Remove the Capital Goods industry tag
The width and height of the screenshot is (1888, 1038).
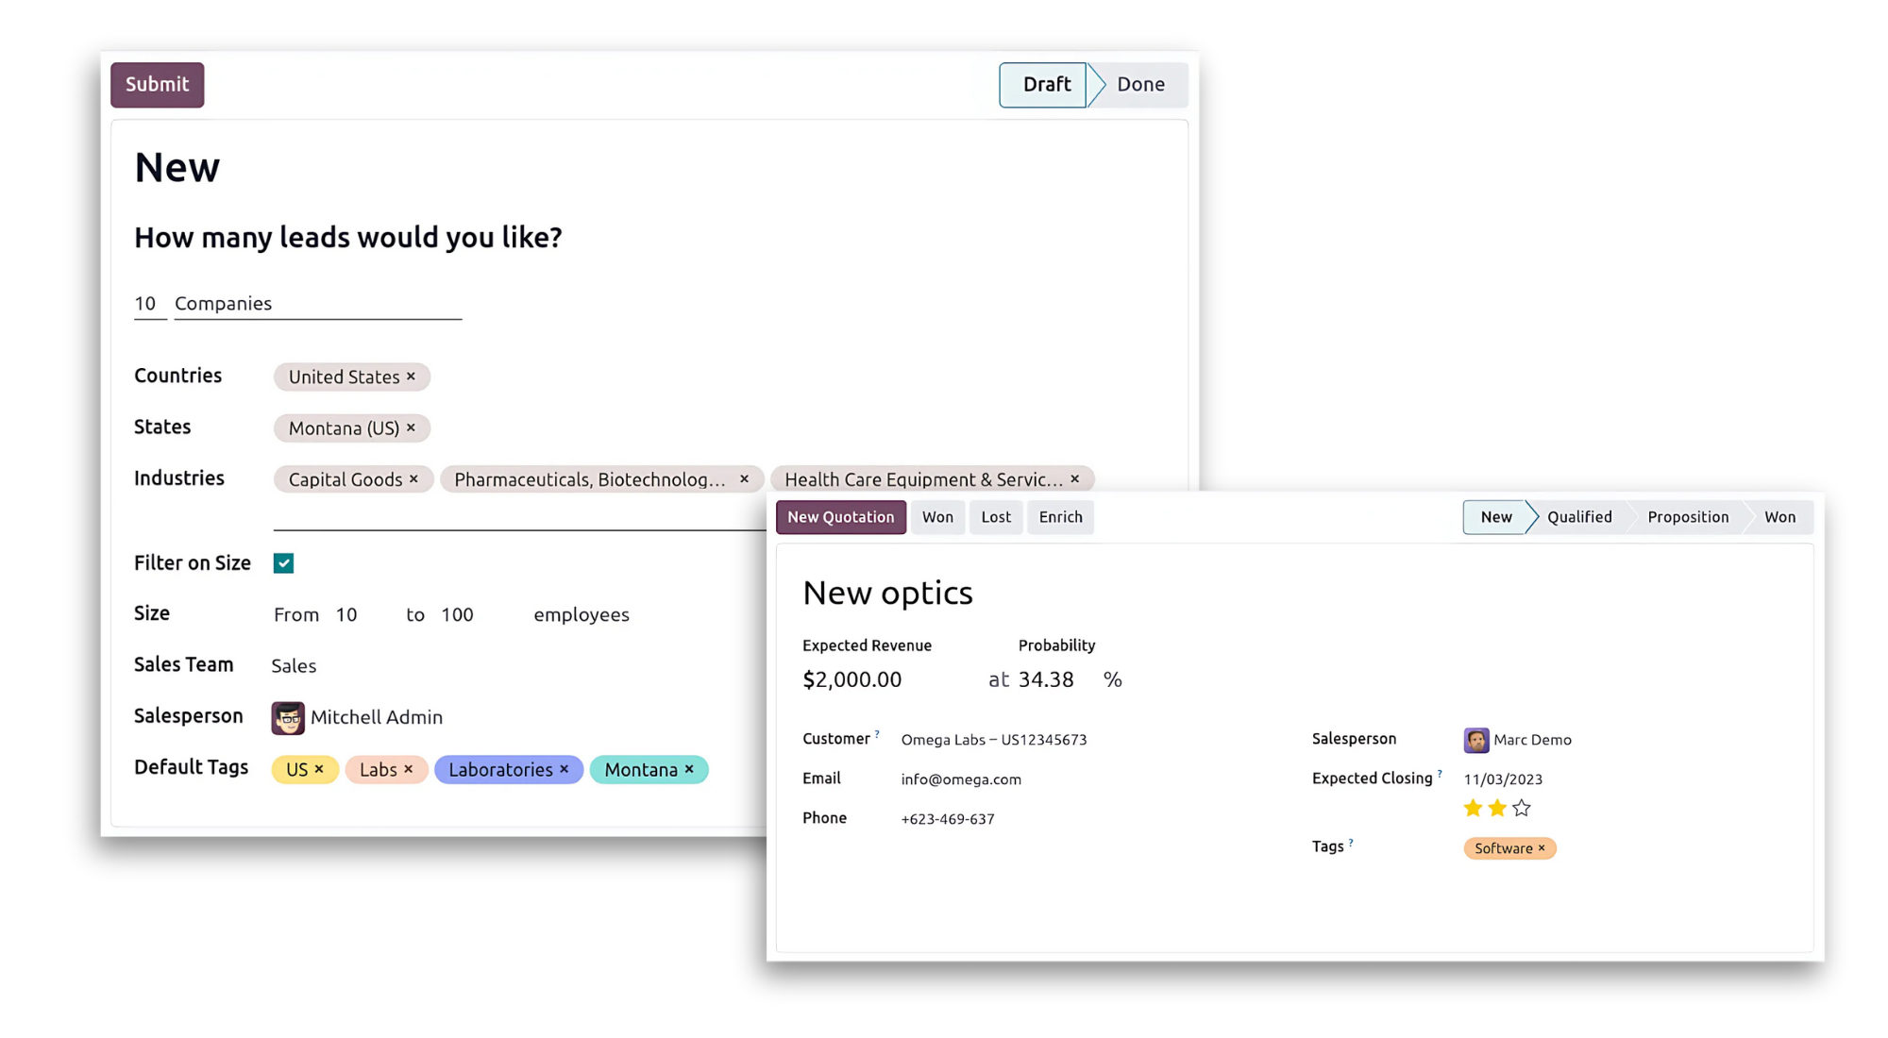click(413, 479)
